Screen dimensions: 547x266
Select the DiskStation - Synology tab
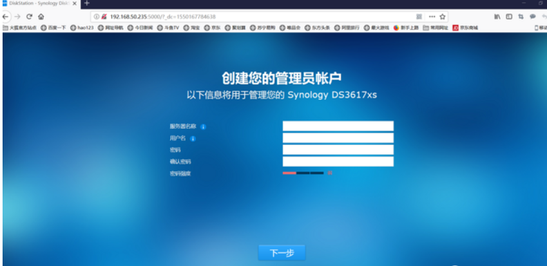point(39,3)
